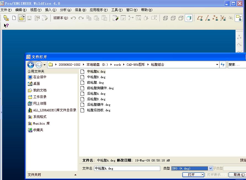The width and height of the screenshot is (246, 180).
Task: Open the 分析(A) menu
Action: [x=66, y=10]
